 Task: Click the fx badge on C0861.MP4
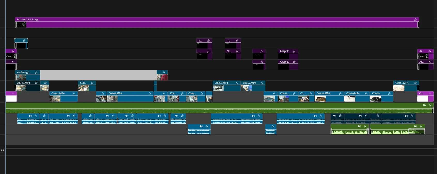415,83
